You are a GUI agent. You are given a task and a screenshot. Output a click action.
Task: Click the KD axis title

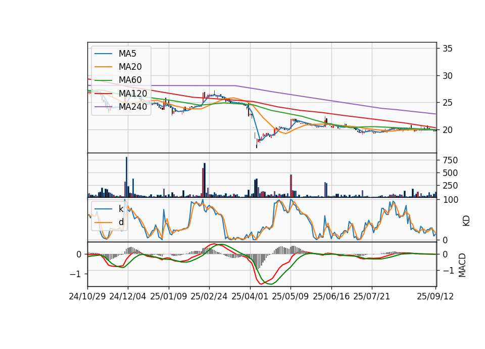click(466, 221)
